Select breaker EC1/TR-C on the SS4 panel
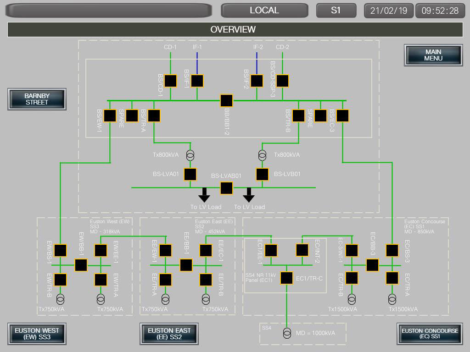This screenshot has height=352, width=470. point(286,277)
